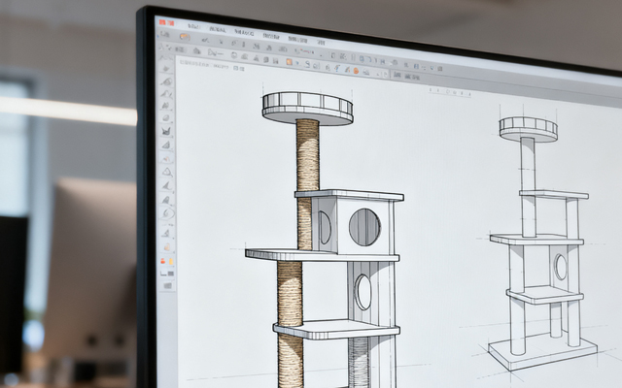Select the triangle shape tool in the left palette
Viewport: 622px width, 388px height.
(x=167, y=171)
